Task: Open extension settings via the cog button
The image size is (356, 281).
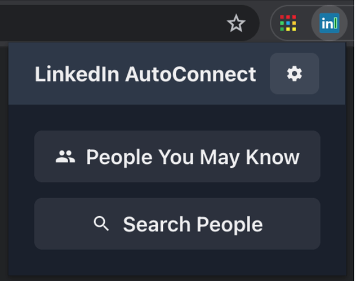Action: [294, 74]
